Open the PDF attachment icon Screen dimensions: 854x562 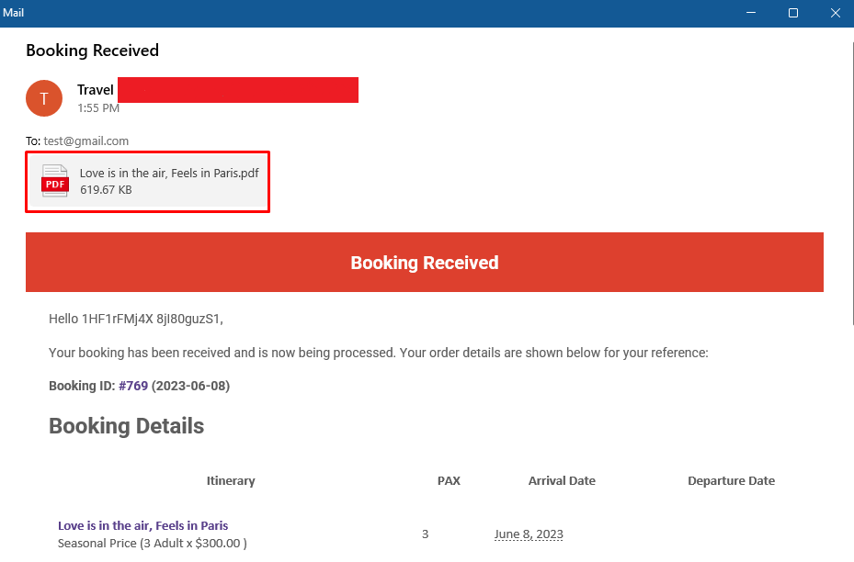tap(55, 181)
